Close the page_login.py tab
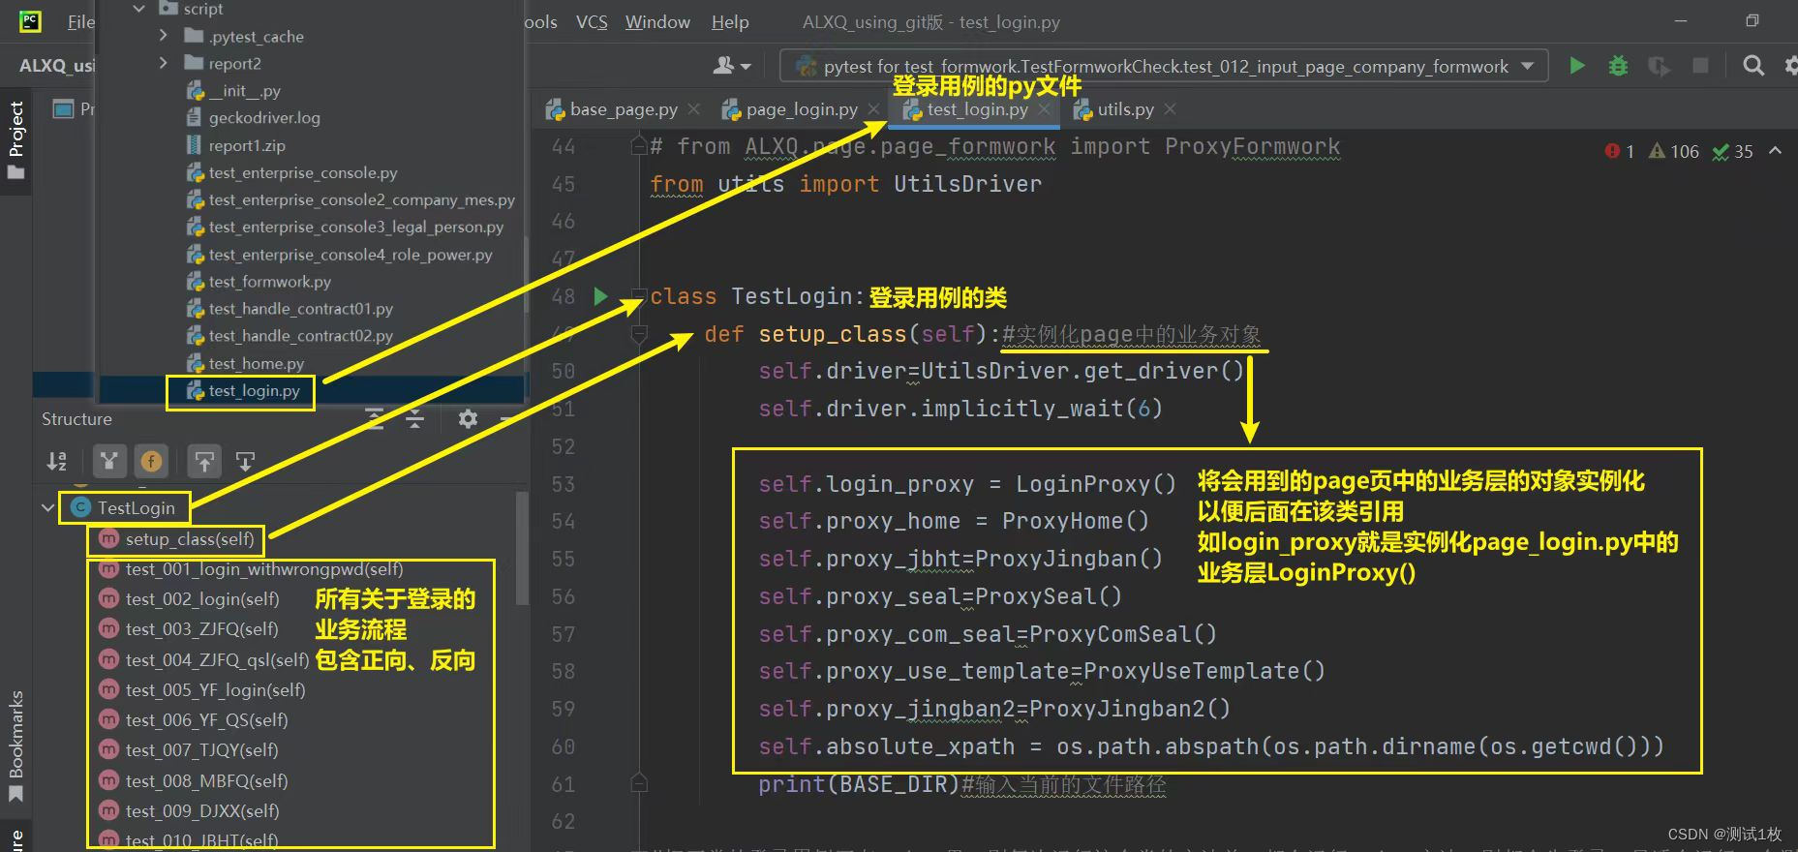 point(873,109)
